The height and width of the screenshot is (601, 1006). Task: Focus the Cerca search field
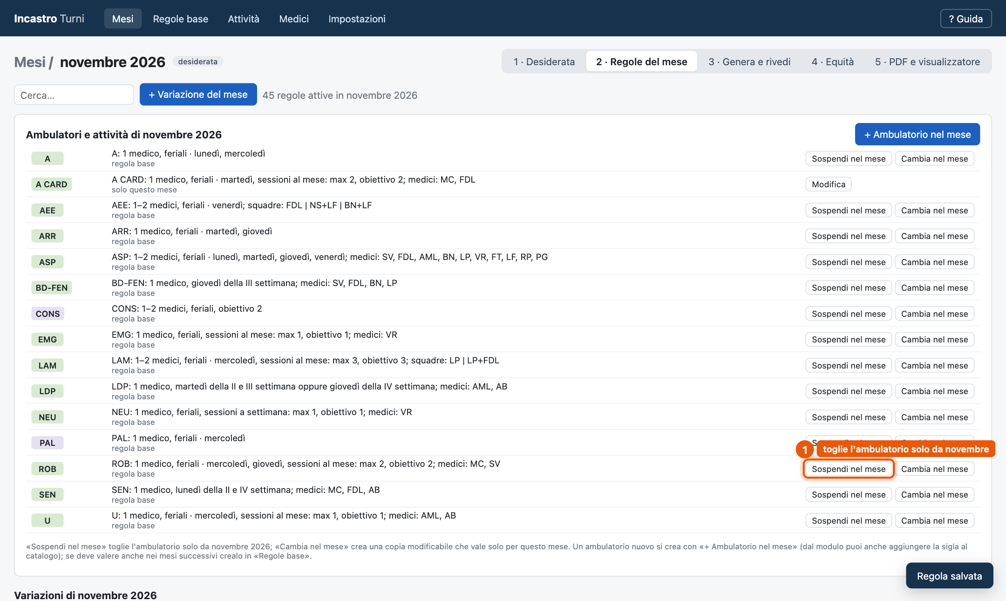pyautogui.click(x=74, y=95)
